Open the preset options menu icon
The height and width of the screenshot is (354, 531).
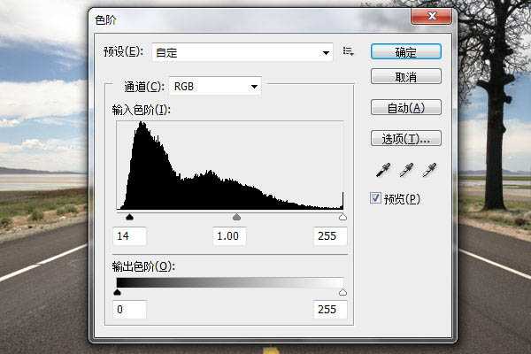(x=349, y=52)
